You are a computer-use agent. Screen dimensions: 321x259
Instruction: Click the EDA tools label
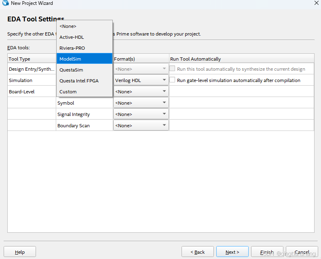tap(19, 48)
